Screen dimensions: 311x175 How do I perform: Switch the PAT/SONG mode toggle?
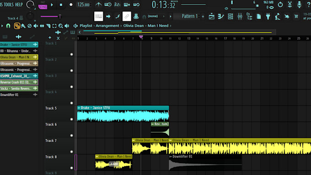[x=43, y=5]
